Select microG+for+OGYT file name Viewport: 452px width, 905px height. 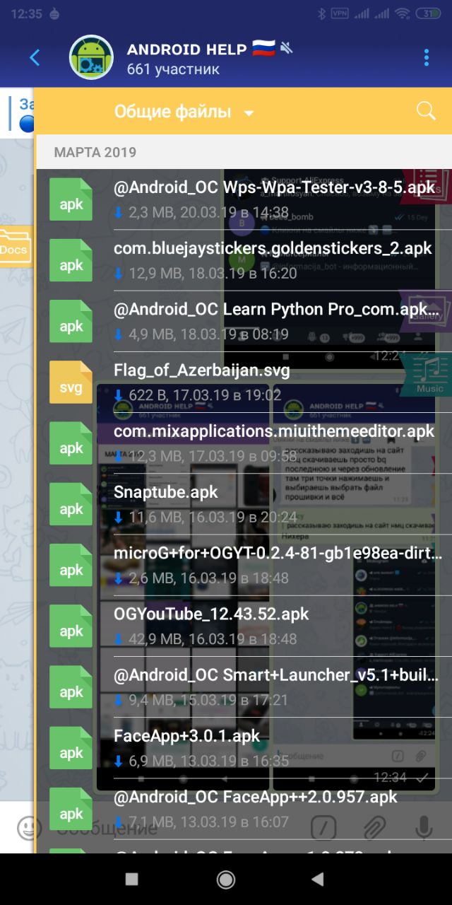(278, 553)
